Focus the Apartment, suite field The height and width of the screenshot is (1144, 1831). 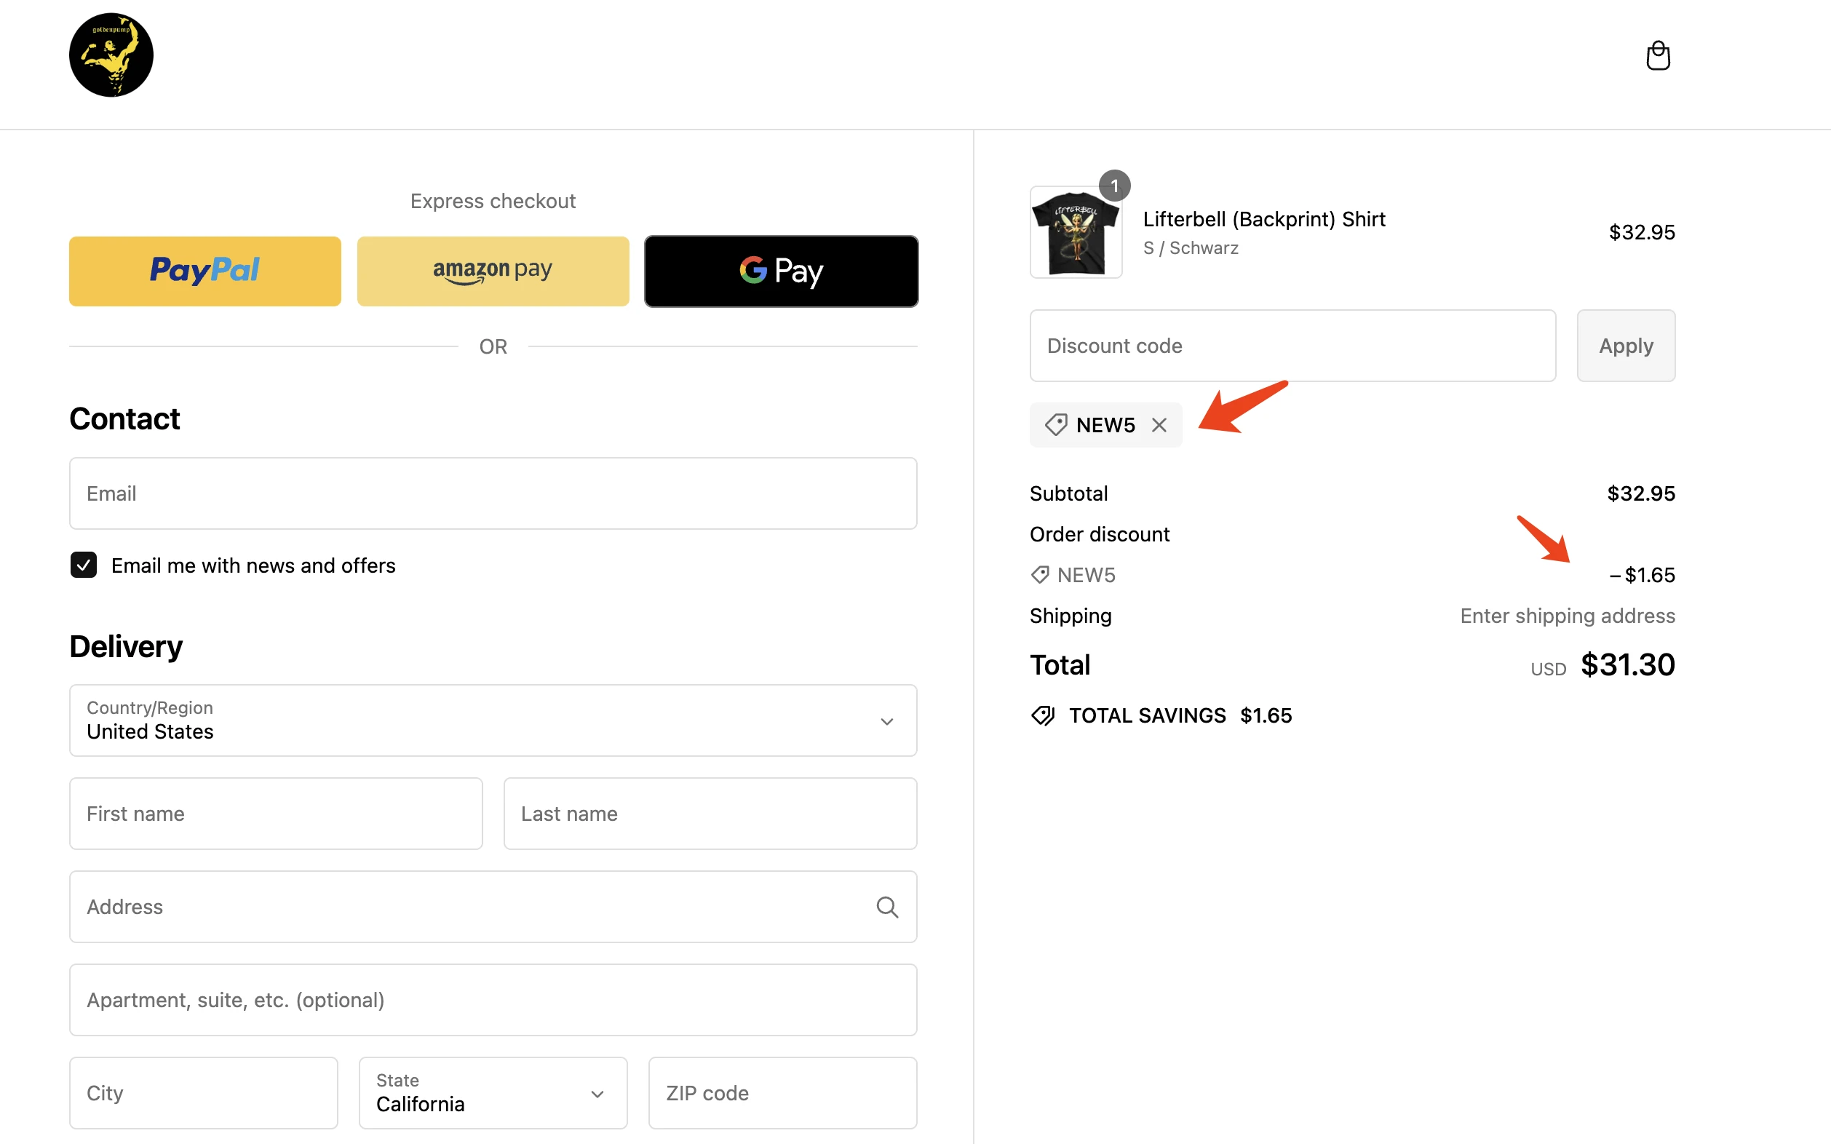(x=493, y=999)
